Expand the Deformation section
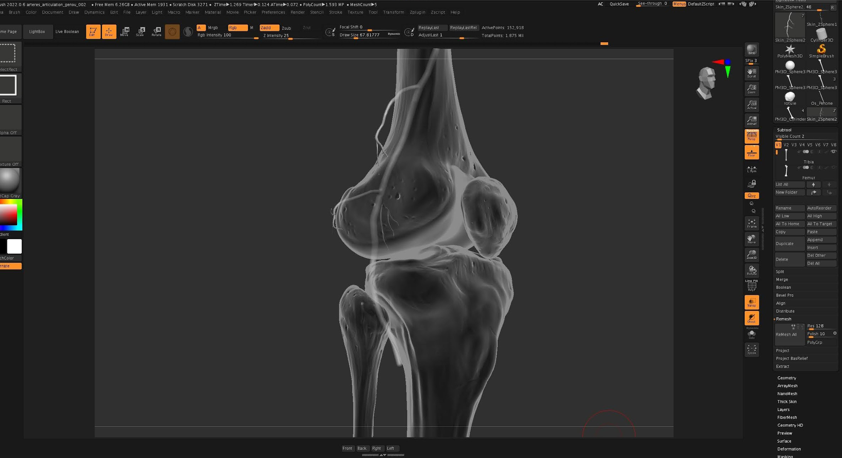This screenshot has width=842, height=458. point(789,449)
